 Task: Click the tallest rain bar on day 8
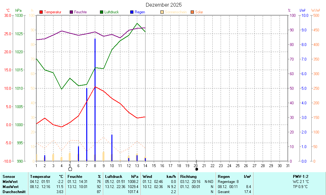click(95, 100)
